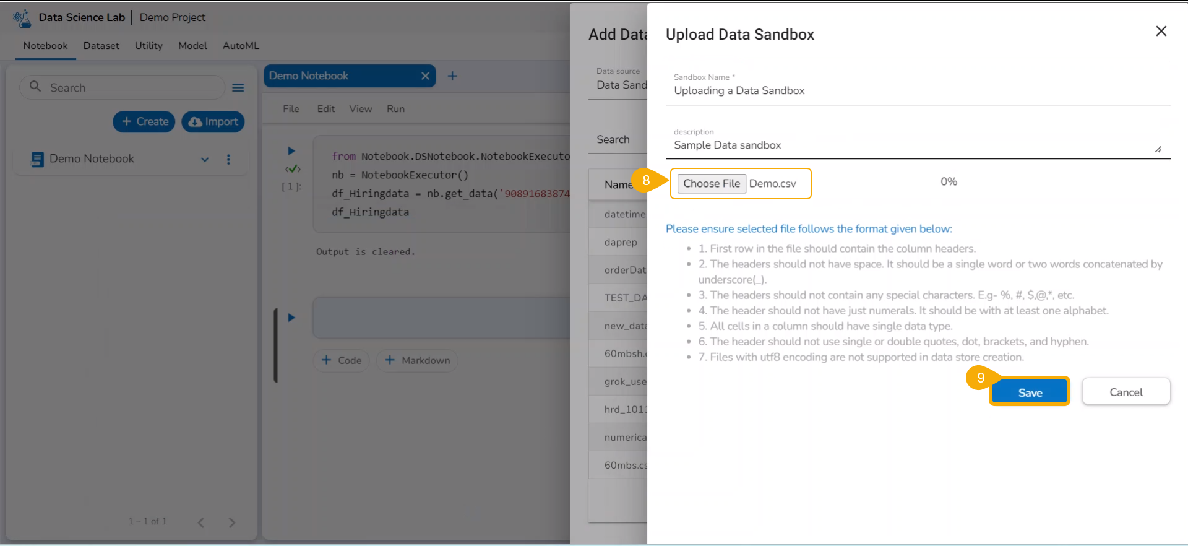This screenshot has width=1188, height=546.
Task: Cancel the sandbox upload
Action: (x=1126, y=392)
